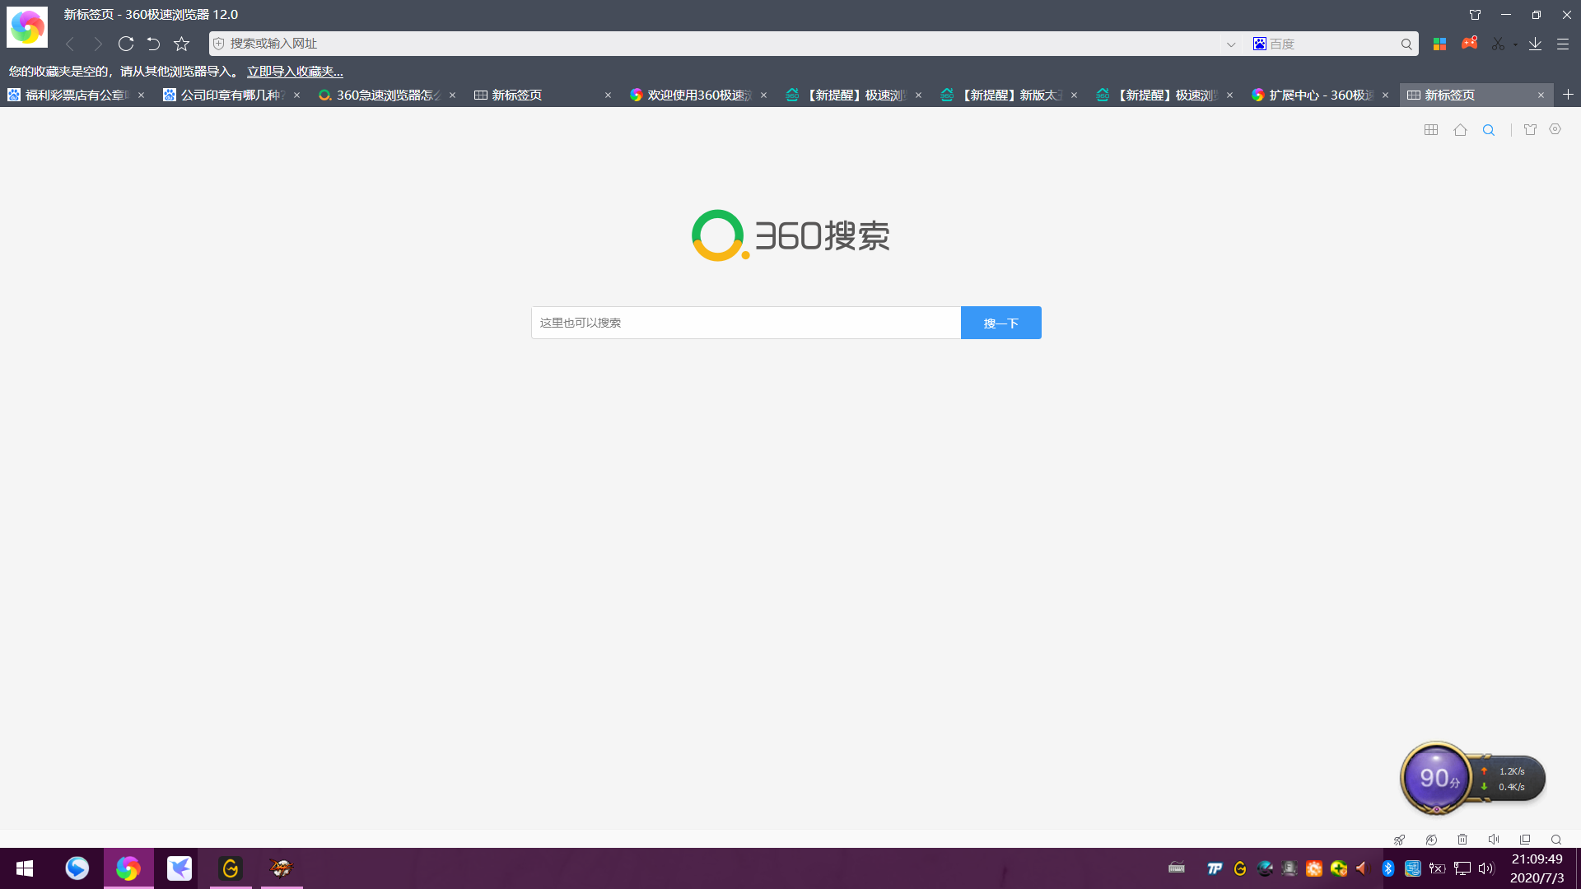Reload the current page
This screenshot has width=1581, height=889.
126,44
